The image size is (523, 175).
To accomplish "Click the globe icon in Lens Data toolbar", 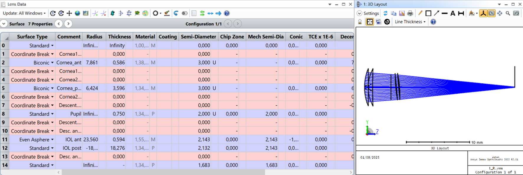I will coord(77,13).
